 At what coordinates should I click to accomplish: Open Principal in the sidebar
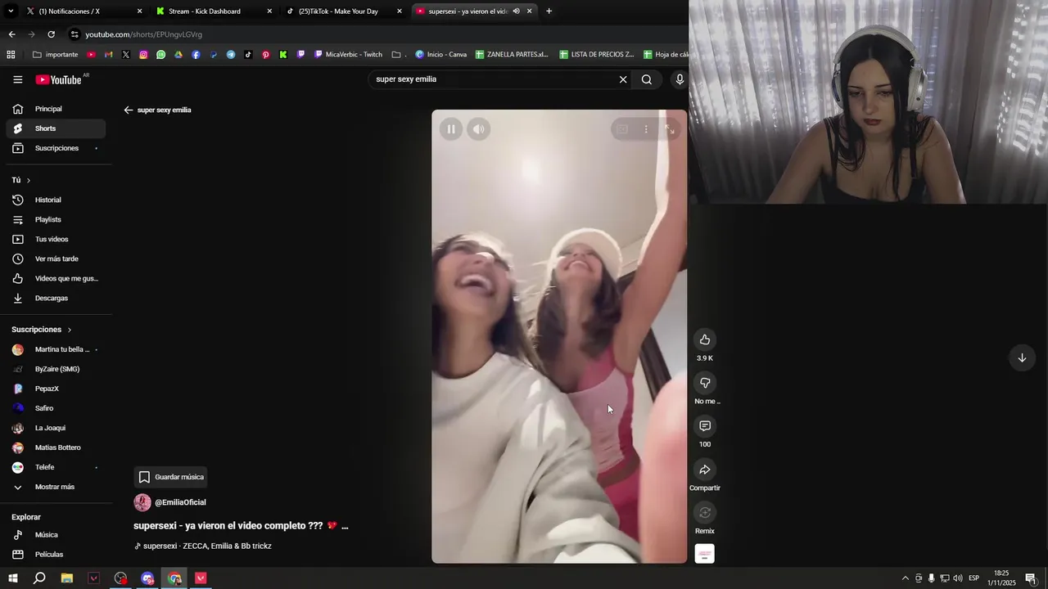tap(56, 109)
